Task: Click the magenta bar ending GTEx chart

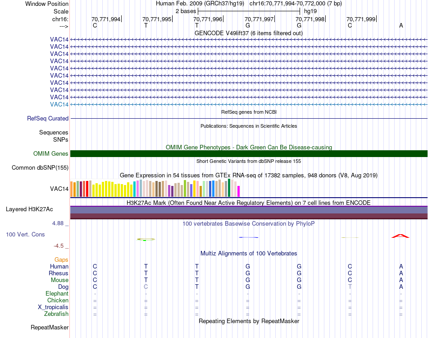Action: click(239, 191)
